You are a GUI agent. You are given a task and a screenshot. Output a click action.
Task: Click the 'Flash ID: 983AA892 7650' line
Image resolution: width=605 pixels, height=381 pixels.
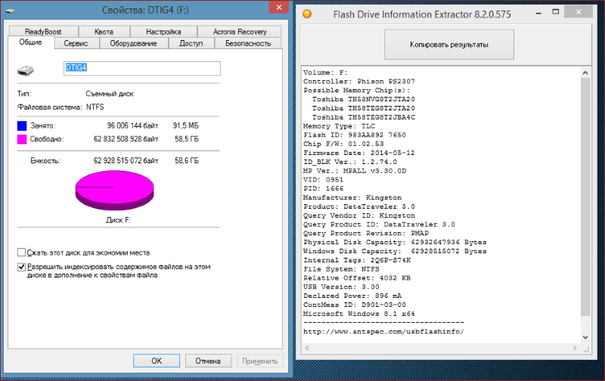(355, 135)
